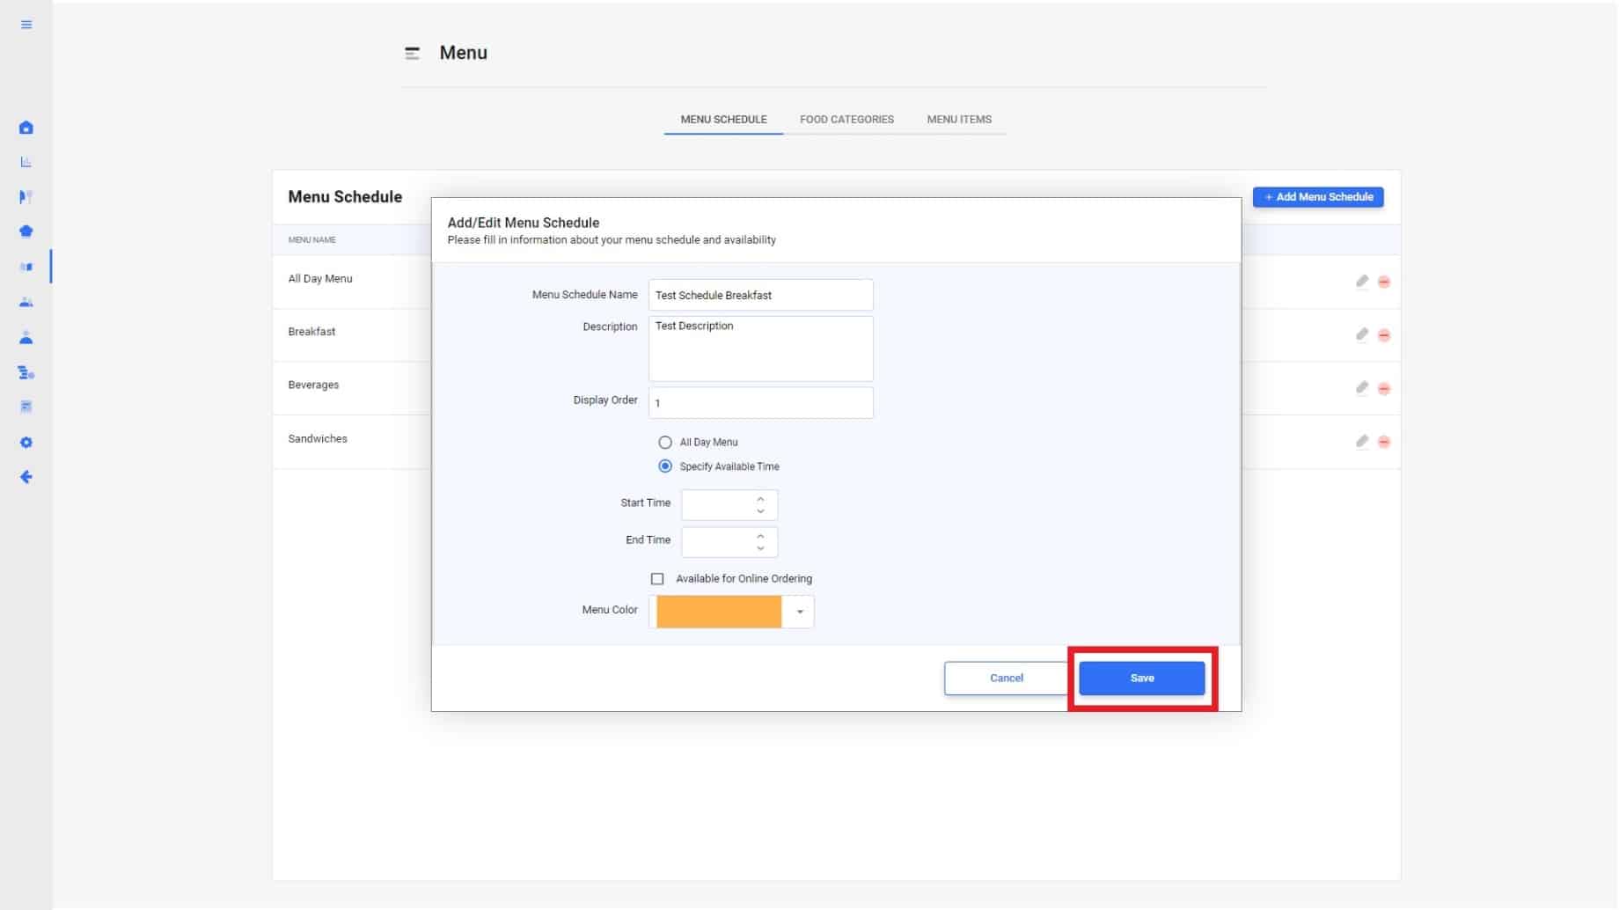The height and width of the screenshot is (910, 1619).
Task: Select the Sandwiches row name
Action: [x=318, y=439]
